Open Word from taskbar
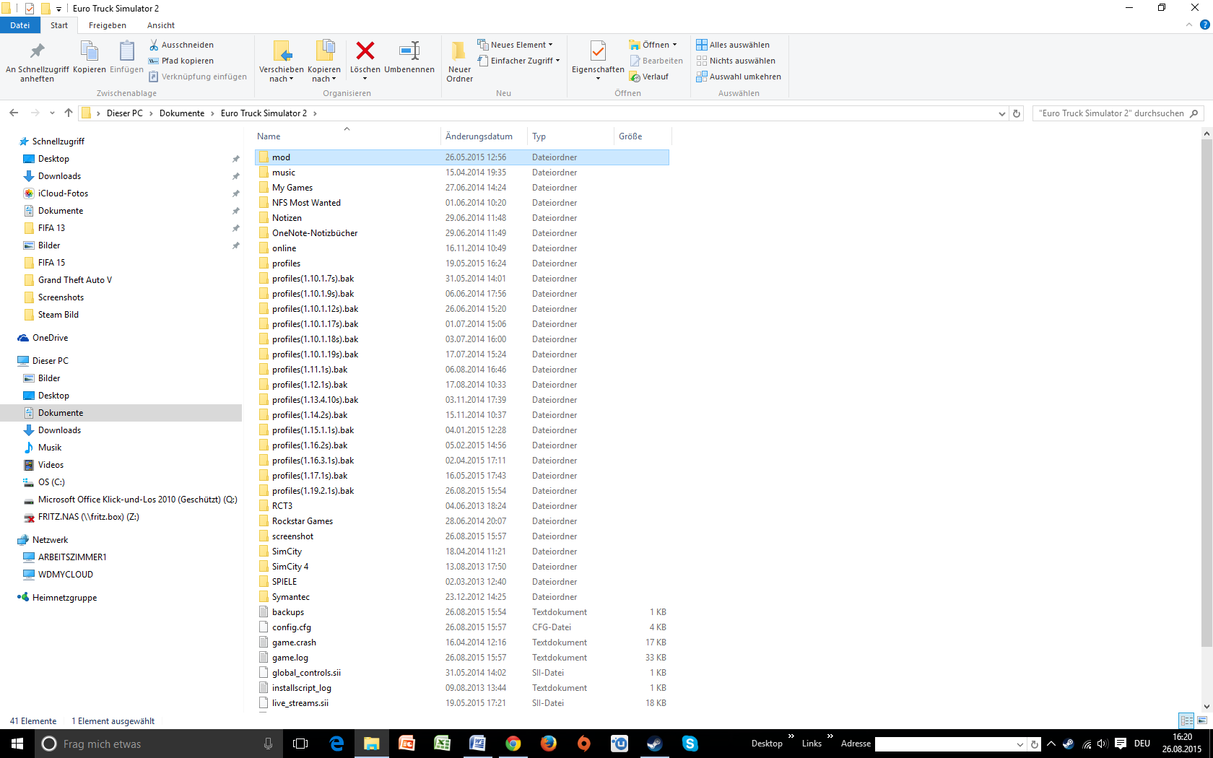 click(477, 744)
